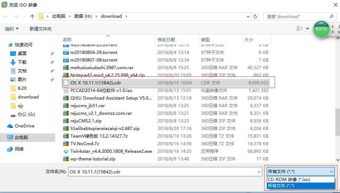Select SSalibabtupianxiazaiqi-v2.687.zip file
This screenshot has height=193, width=340.
(x=105, y=129)
